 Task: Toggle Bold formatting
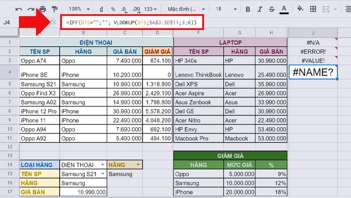(248, 9)
